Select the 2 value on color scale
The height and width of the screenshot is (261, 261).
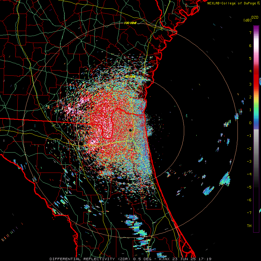pyautogui.click(x=250, y=97)
